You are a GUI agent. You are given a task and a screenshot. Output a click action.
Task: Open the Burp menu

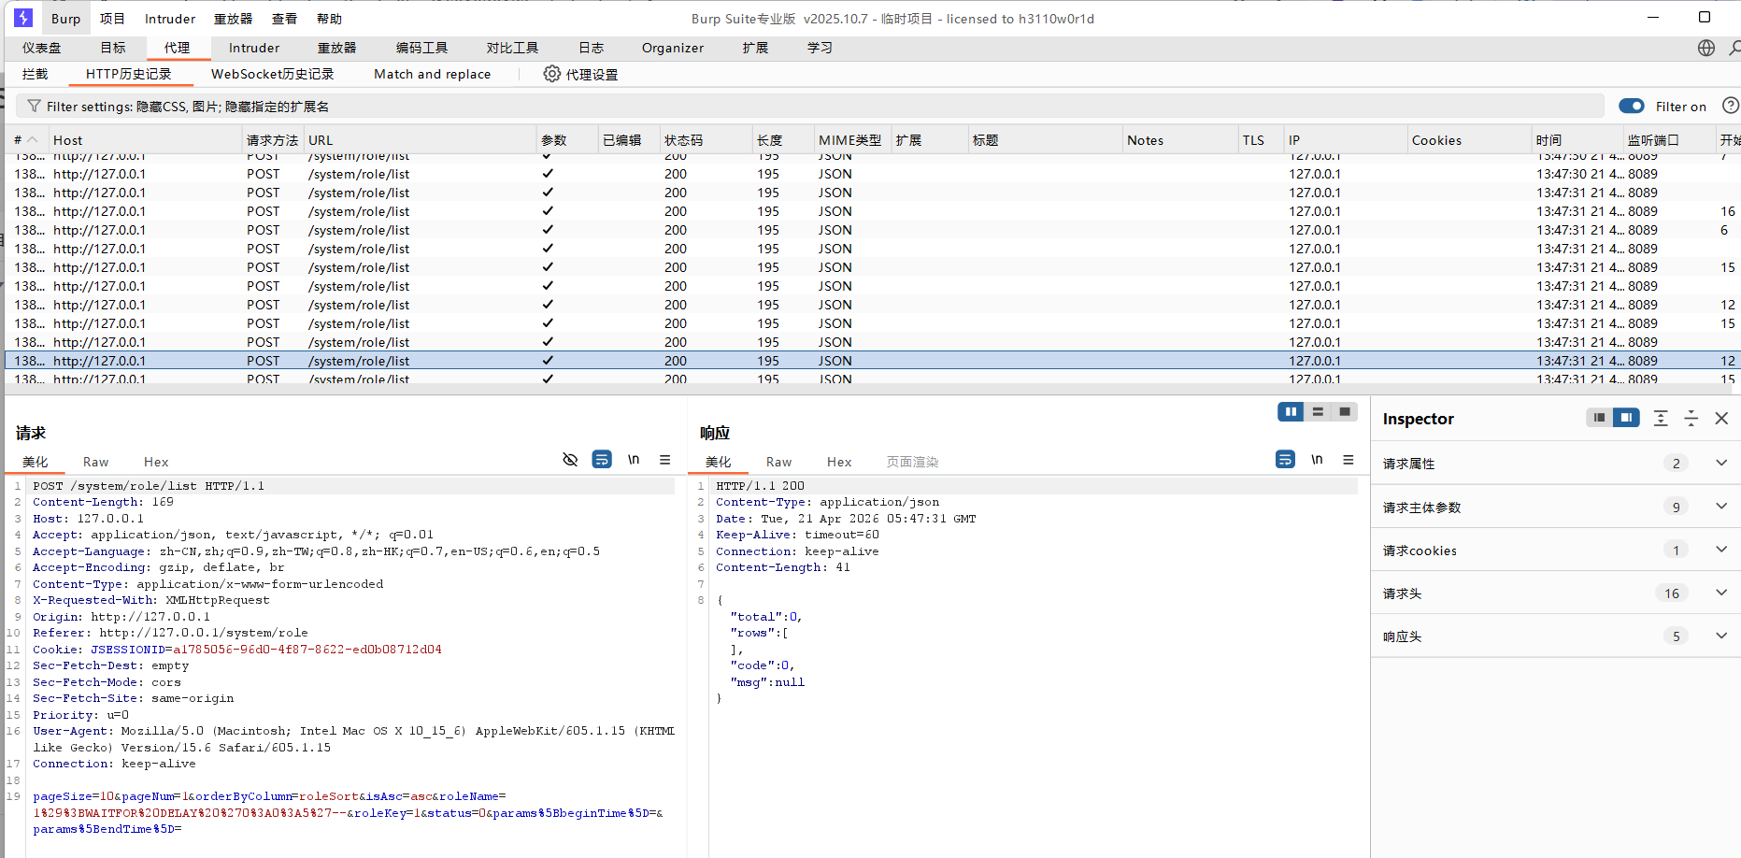pos(65,19)
